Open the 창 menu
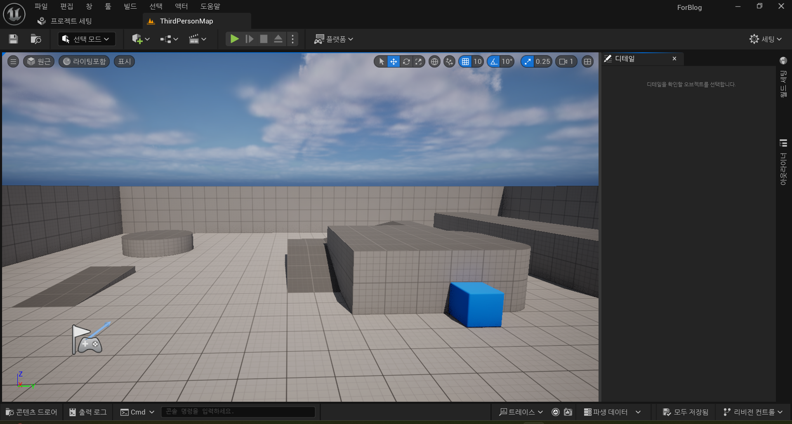The height and width of the screenshot is (424, 792). click(x=89, y=6)
